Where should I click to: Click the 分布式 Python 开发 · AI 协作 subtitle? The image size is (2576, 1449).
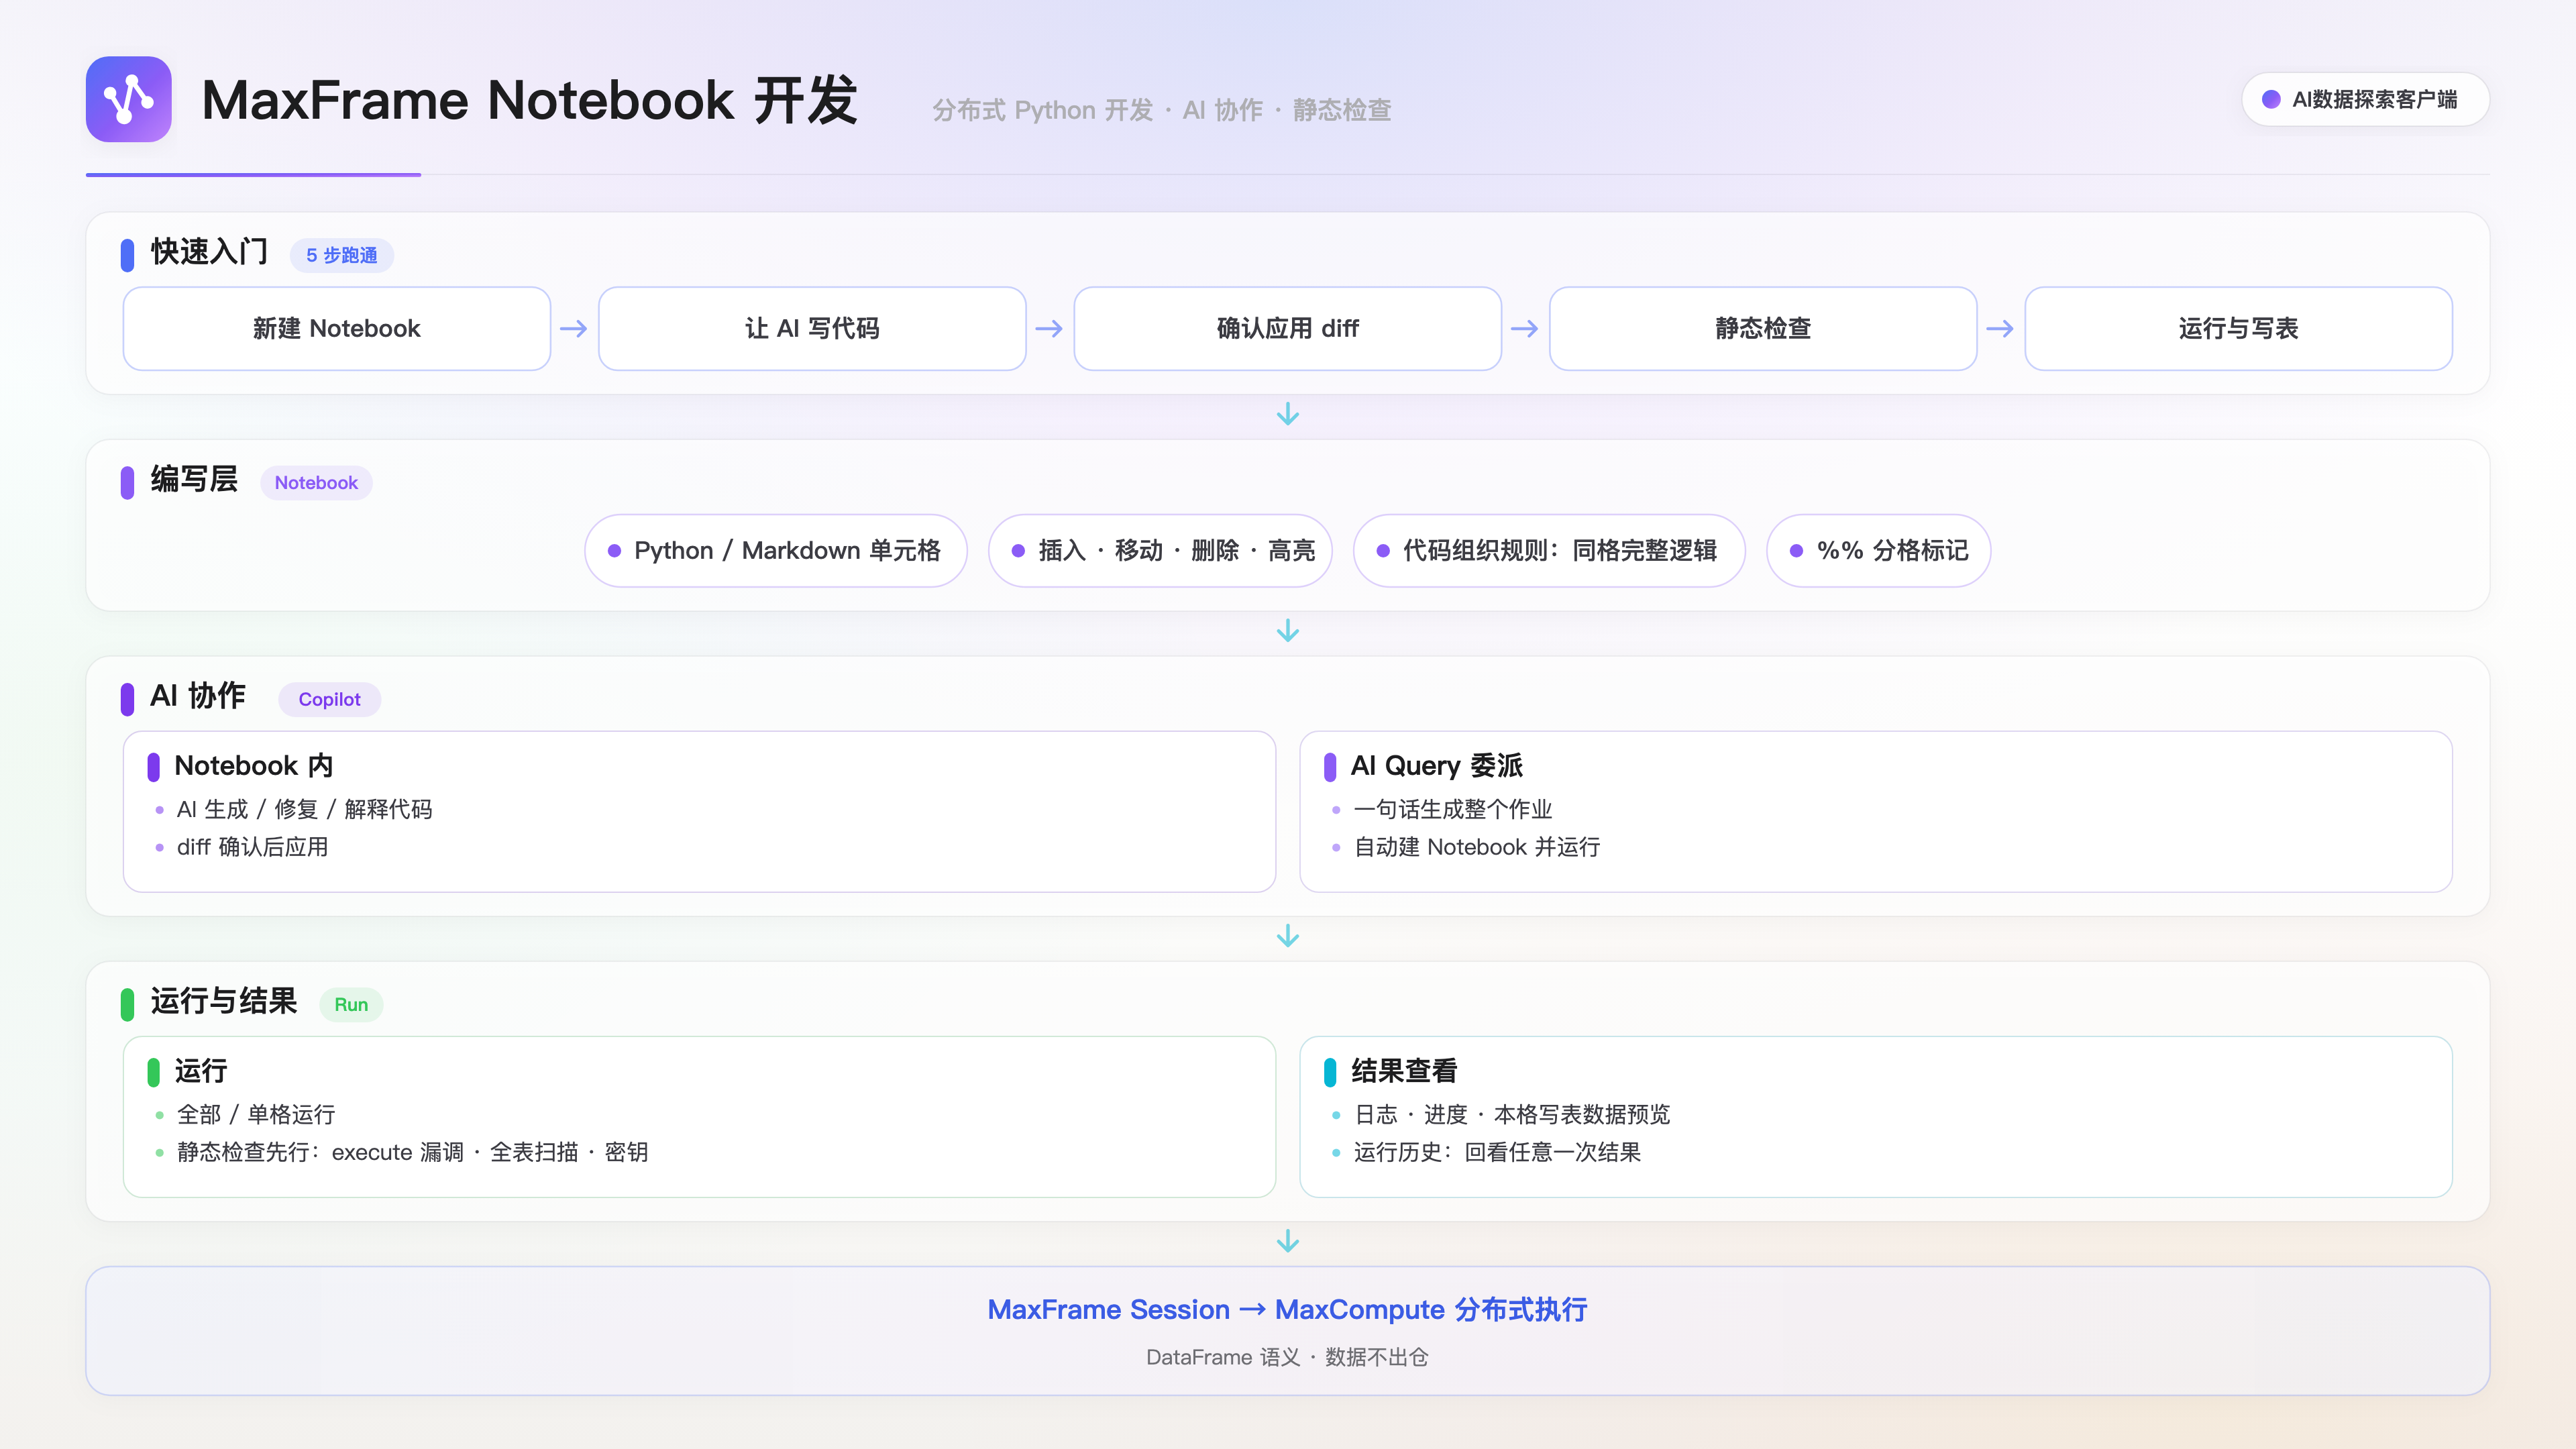pyautogui.click(x=1162, y=110)
